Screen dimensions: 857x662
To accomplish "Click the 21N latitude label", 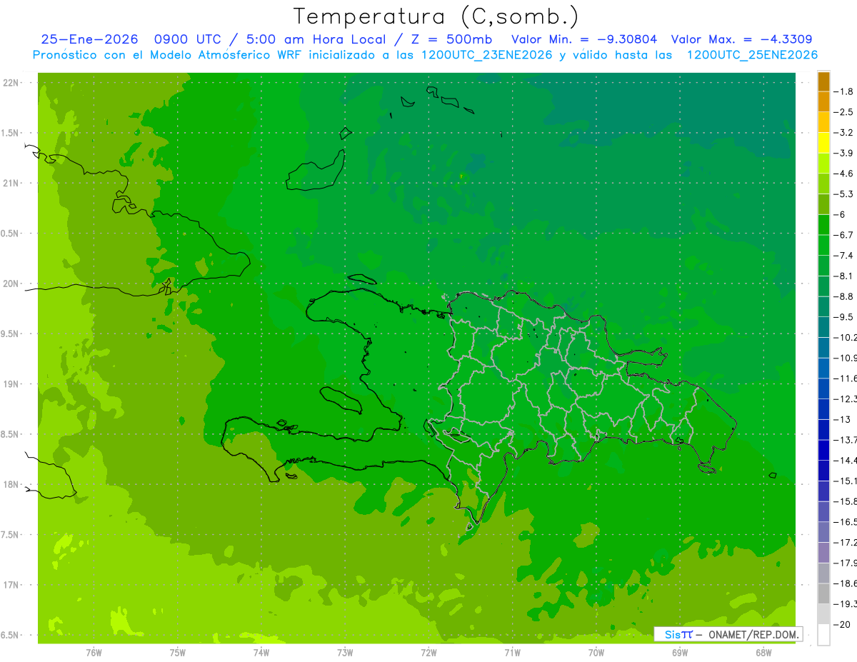I will [11, 184].
